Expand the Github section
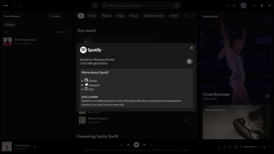The height and width of the screenshot is (154, 274). 82,81
